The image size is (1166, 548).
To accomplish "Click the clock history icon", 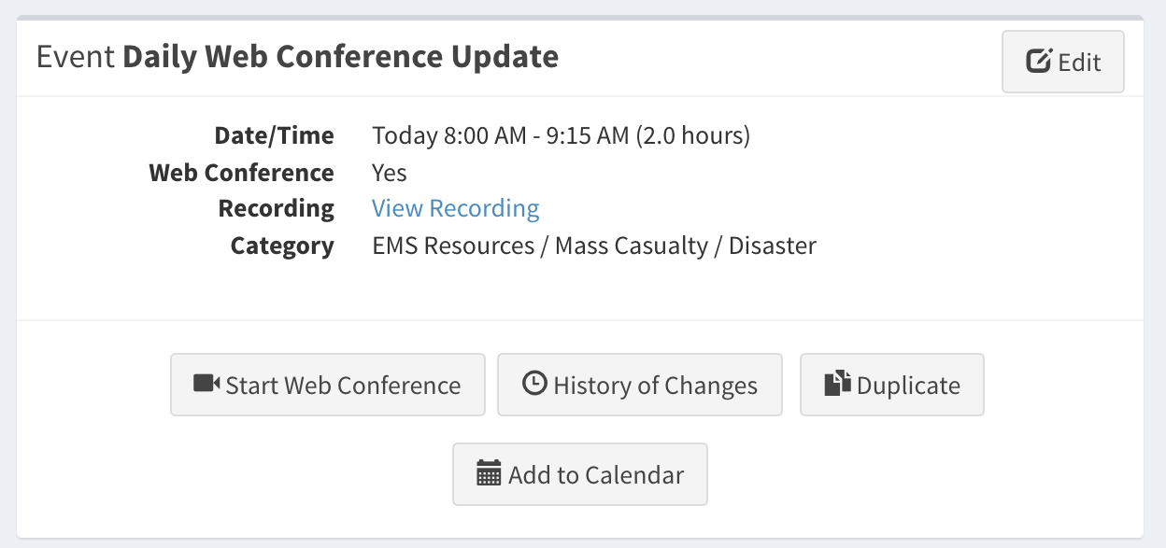I will coord(534,384).
